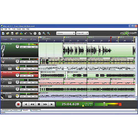Add a sound file via music folder icon
This screenshot has width=138, height=138.
coord(17,33)
